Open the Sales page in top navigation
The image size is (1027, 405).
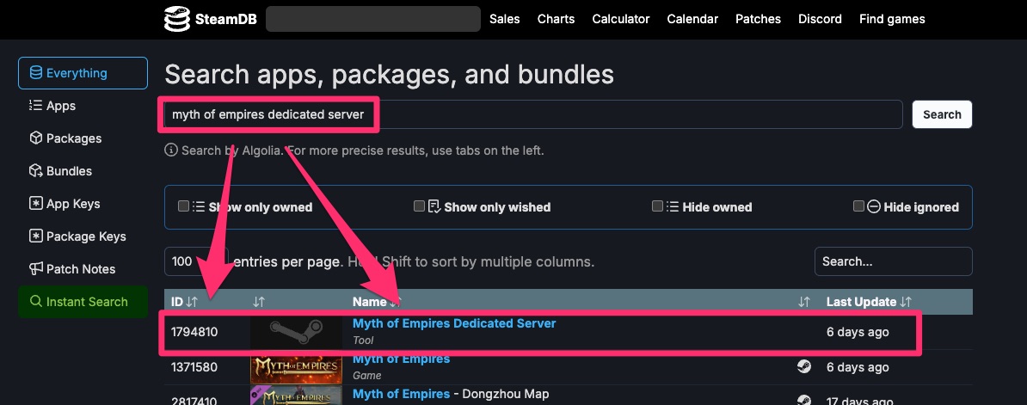(x=504, y=19)
